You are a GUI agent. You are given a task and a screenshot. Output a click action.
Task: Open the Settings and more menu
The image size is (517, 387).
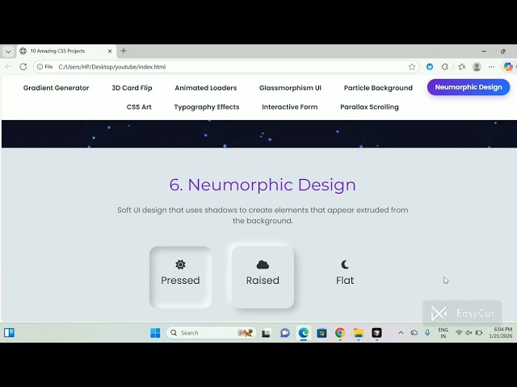492,67
